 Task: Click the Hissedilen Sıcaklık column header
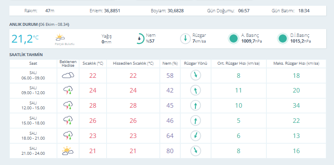tap(133, 63)
